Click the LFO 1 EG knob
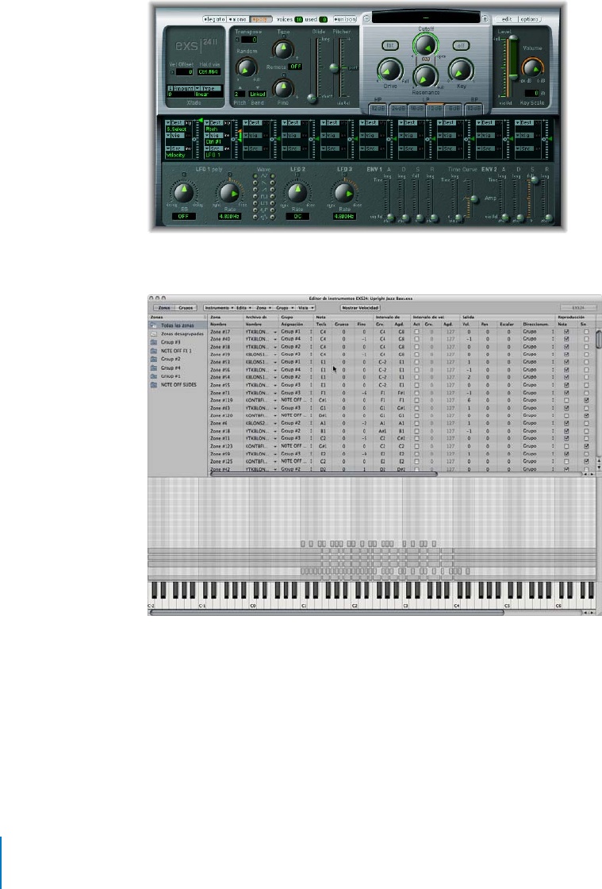The height and width of the screenshot is (889, 602). pos(183,193)
